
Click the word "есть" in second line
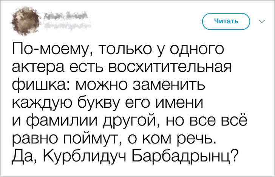90,68
